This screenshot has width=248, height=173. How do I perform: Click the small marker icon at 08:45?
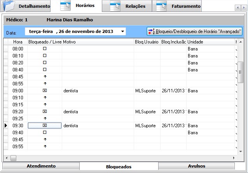point(45,77)
